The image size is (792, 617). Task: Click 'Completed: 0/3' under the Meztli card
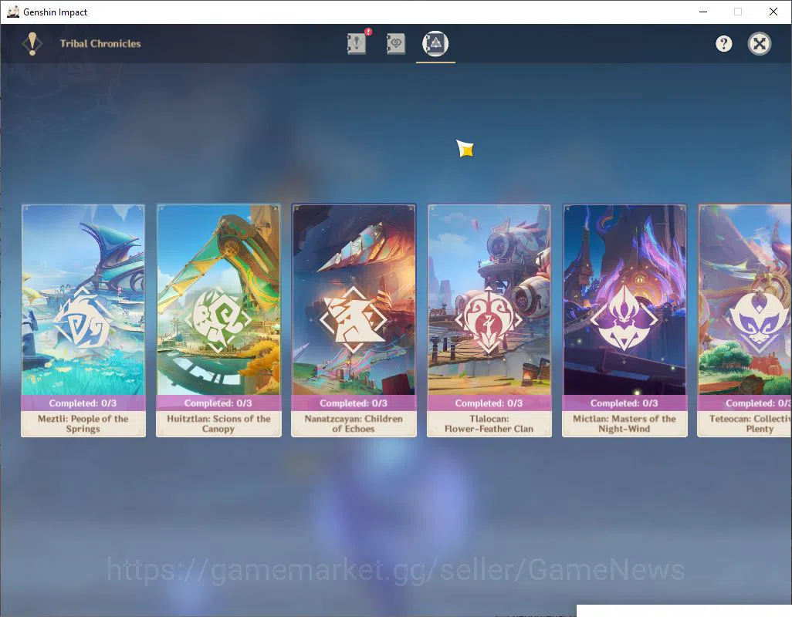pos(83,403)
